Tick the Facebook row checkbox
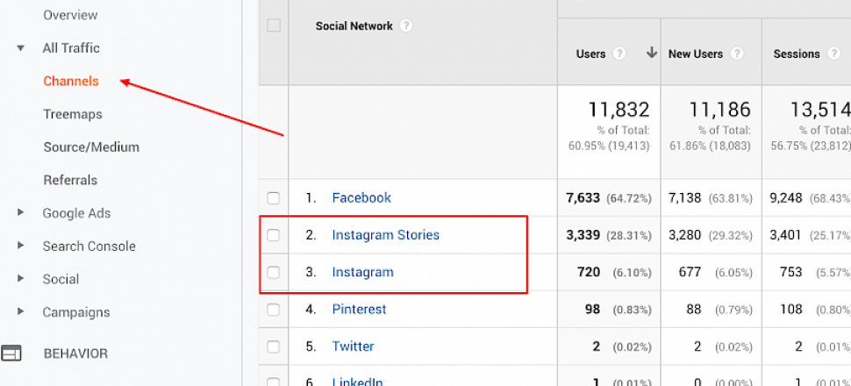851x386 pixels. point(274,198)
